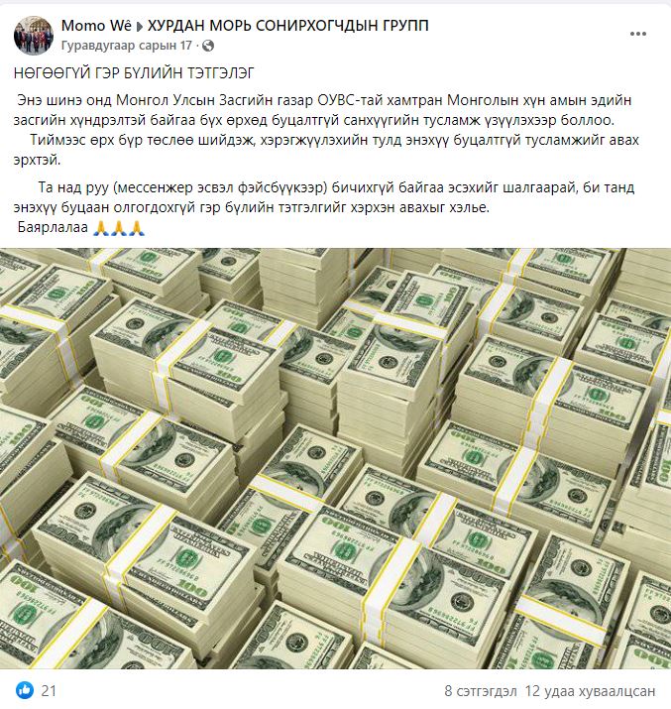Click the НӨГӨӨГҮЙ ГЭР БҮЛИЙН ТЭТГЭЛЭГ heading text
The height and width of the screenshot is (709, 671).
coord(134,72)
